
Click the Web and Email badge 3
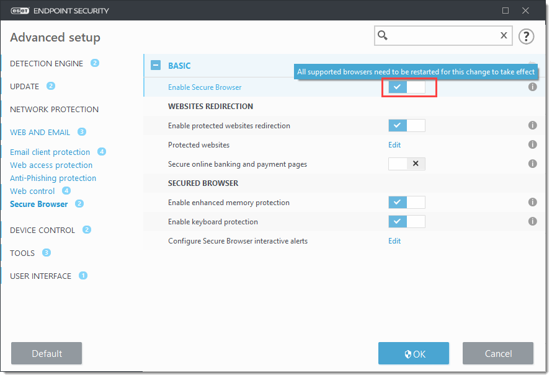coord(82,132)
